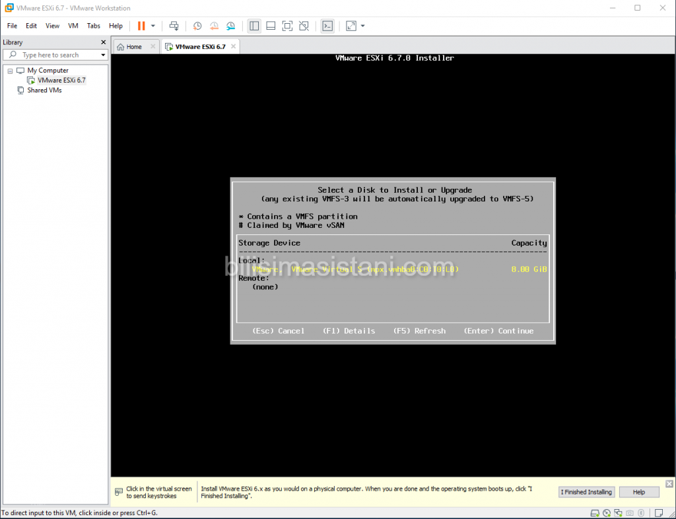Open the VM menu
676x519 pixels.
pyautogui.click(x=73, y=26)
